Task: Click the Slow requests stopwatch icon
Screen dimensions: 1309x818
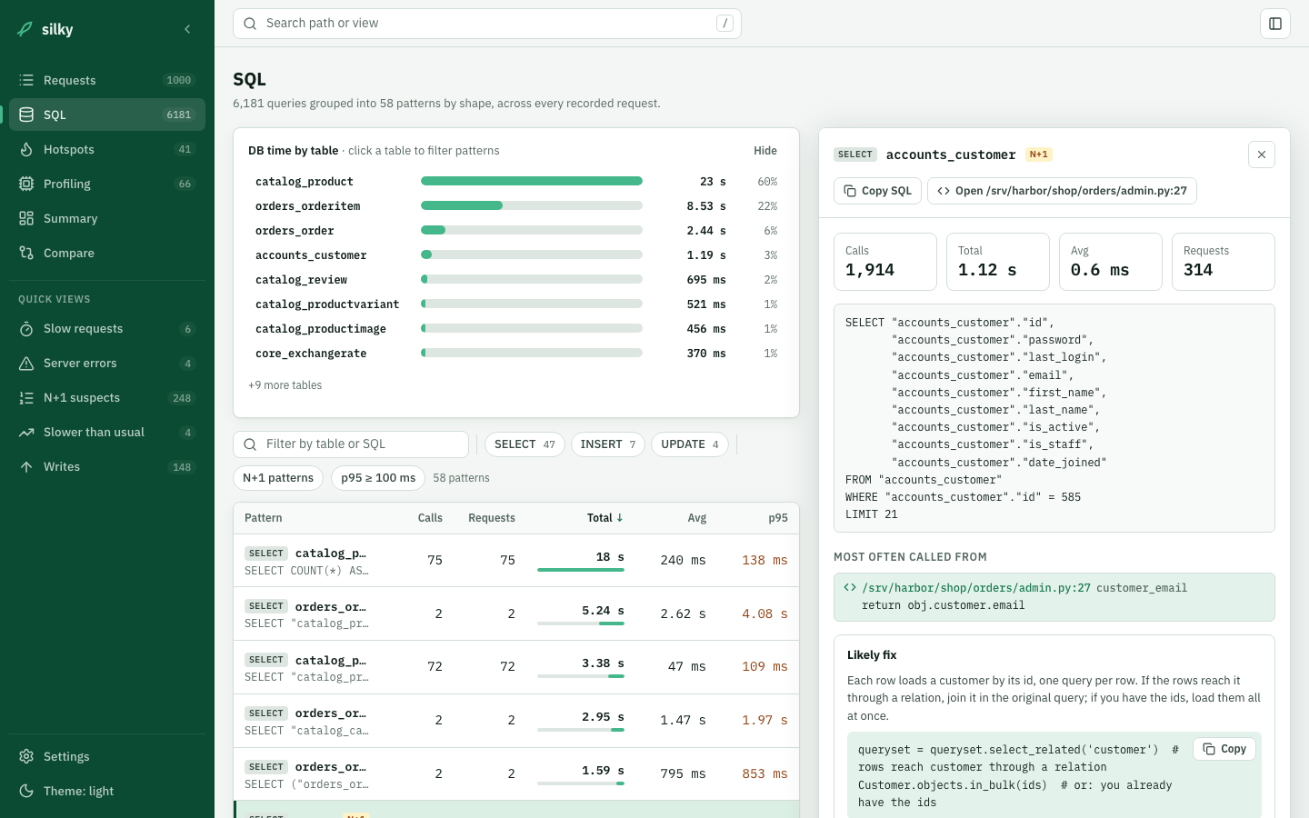Action: click(26, 329)
